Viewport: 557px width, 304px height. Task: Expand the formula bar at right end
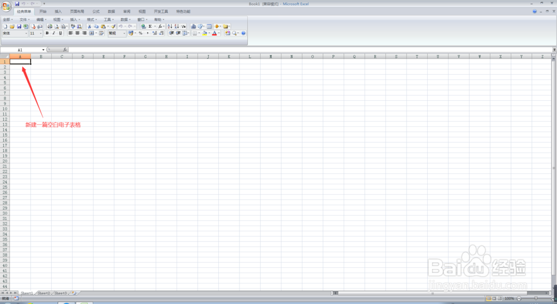554,50
